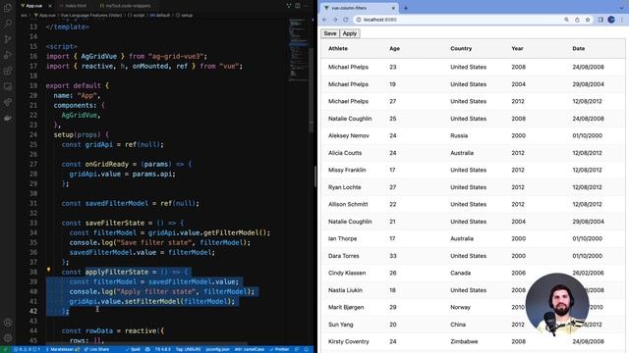Reload the localhost page
629x353 pixels.
click(345, 20)
